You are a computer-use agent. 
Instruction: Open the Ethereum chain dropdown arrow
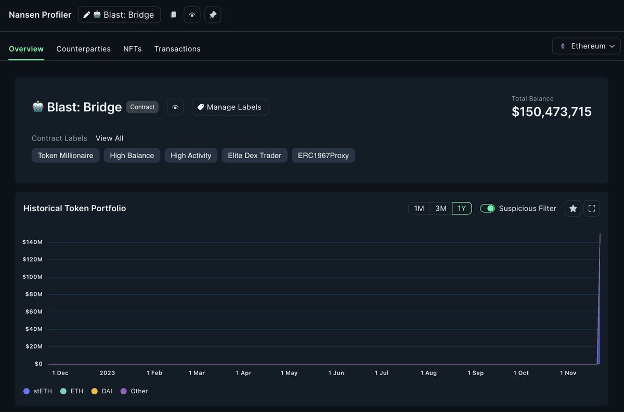612,46
